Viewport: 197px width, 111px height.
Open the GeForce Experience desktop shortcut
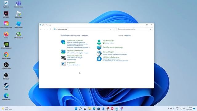point(6,45)
